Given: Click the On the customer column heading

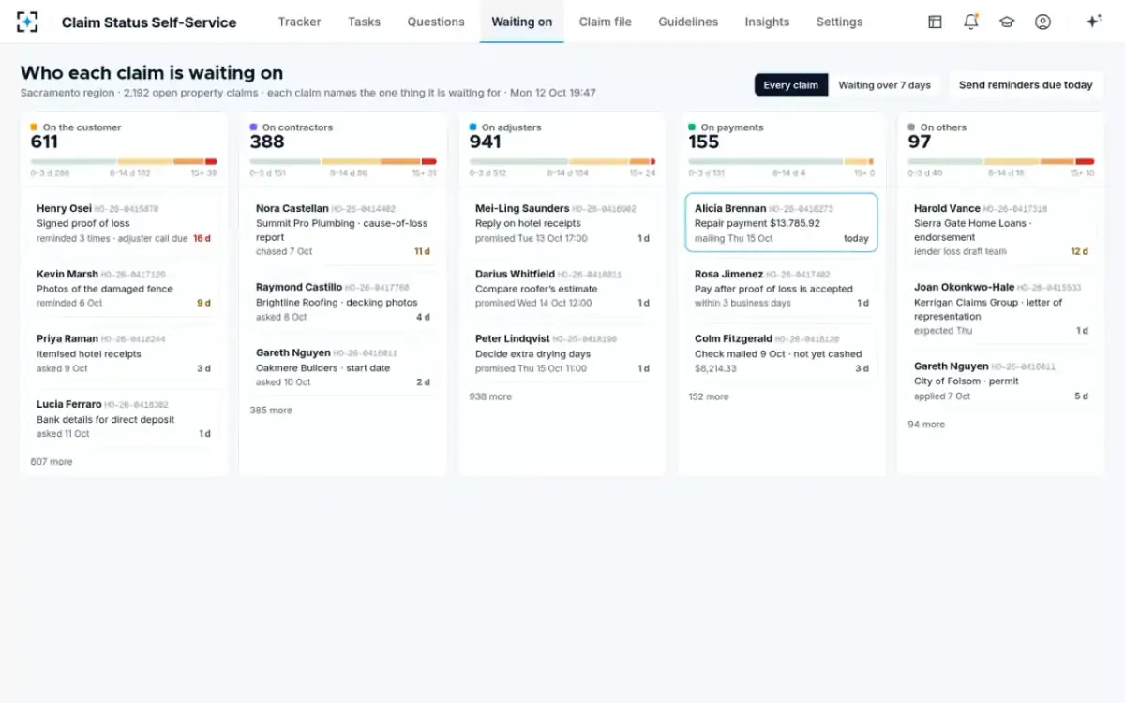Looking at the screenshot, I should point(82,127).
